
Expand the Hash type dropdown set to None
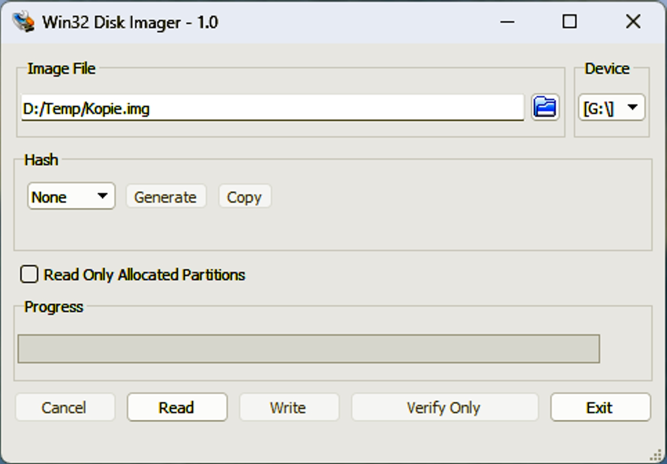point(71,196)
